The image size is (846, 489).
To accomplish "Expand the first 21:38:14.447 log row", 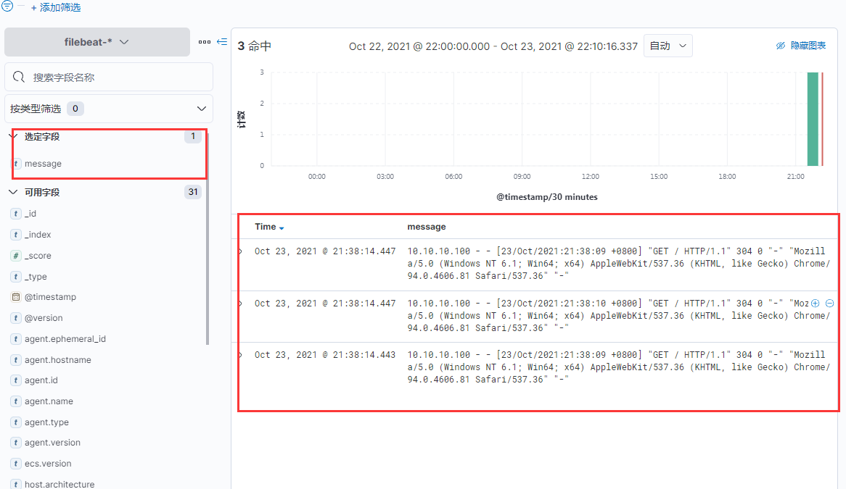I will [240, 251].
